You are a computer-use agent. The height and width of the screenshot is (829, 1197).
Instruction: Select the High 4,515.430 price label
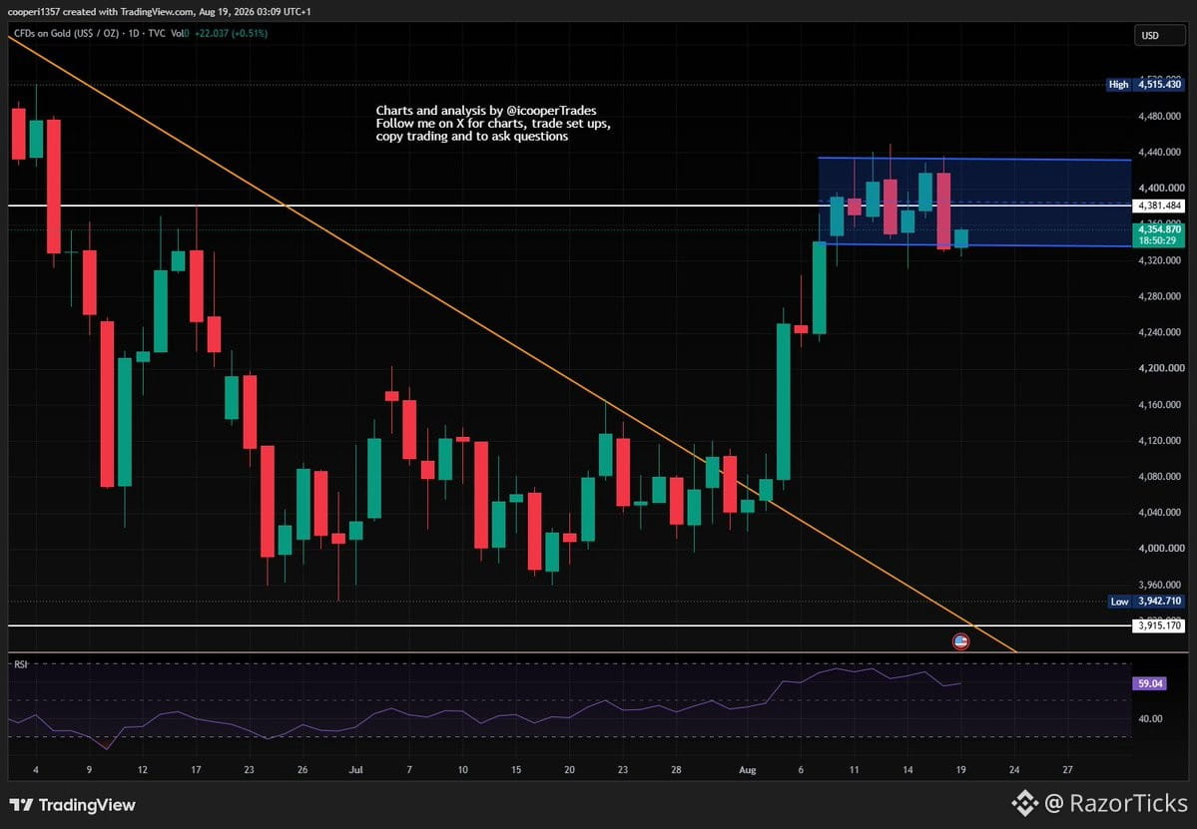coord(1145,85)
